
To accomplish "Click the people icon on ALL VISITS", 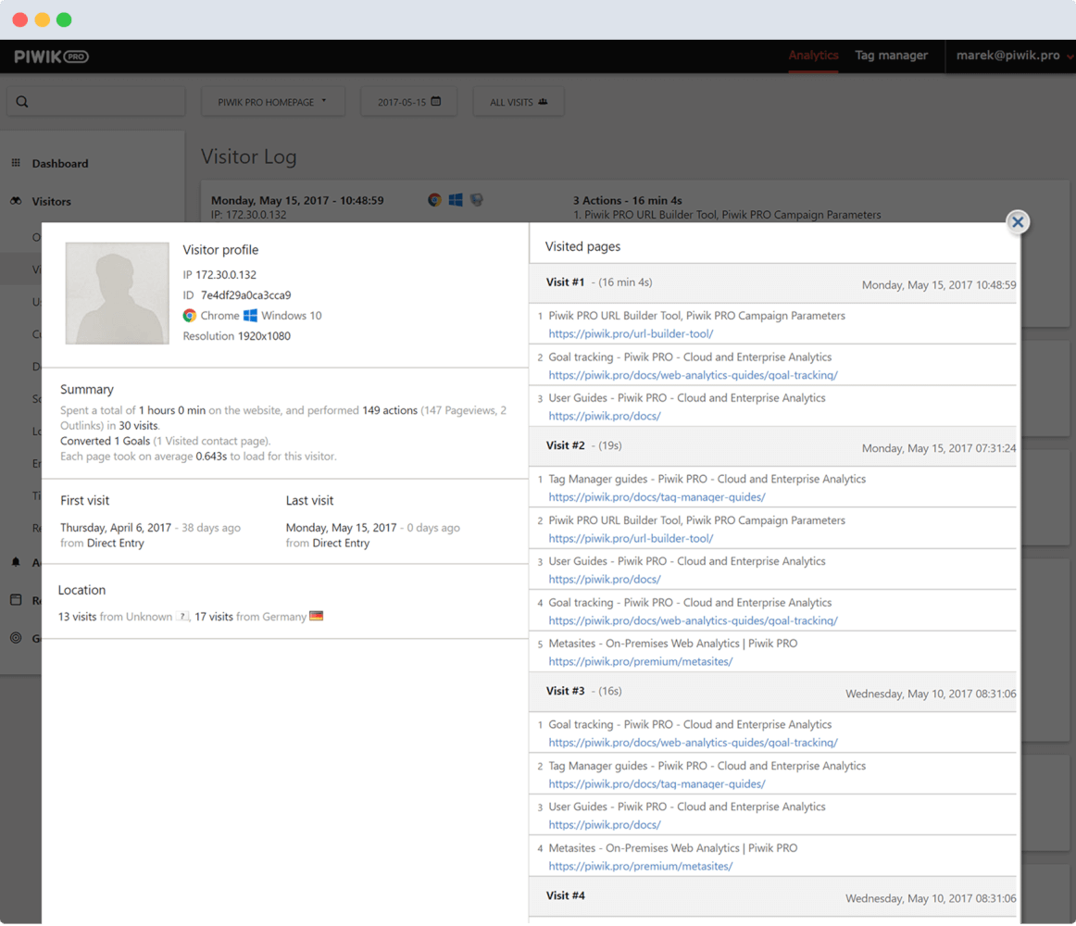I will coord(543,102).
